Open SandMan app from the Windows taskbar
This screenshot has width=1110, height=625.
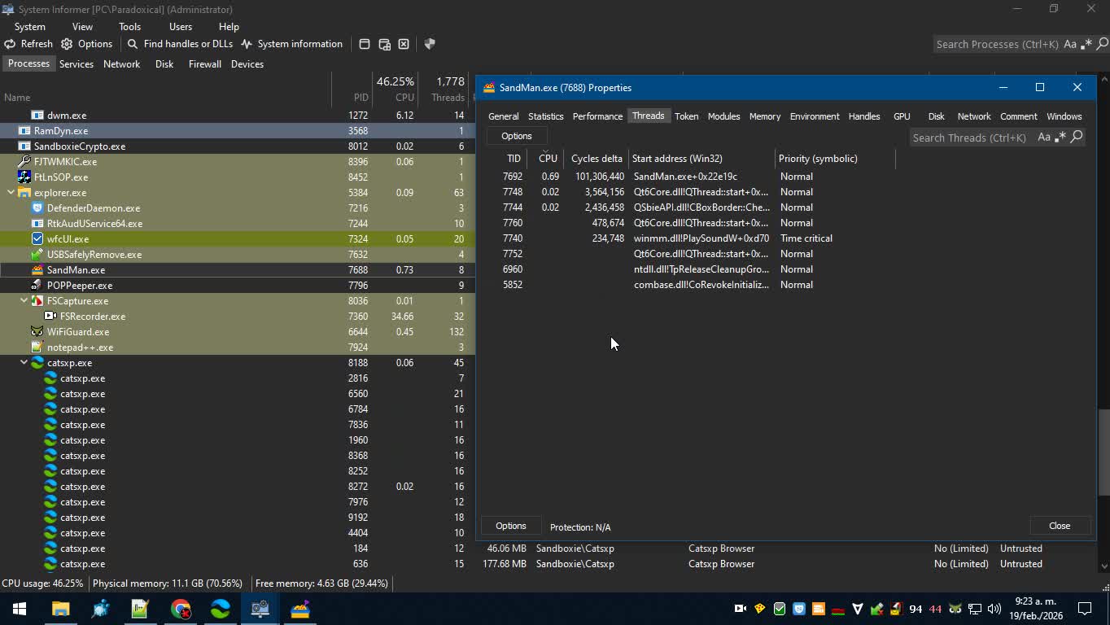click(300, 609)
